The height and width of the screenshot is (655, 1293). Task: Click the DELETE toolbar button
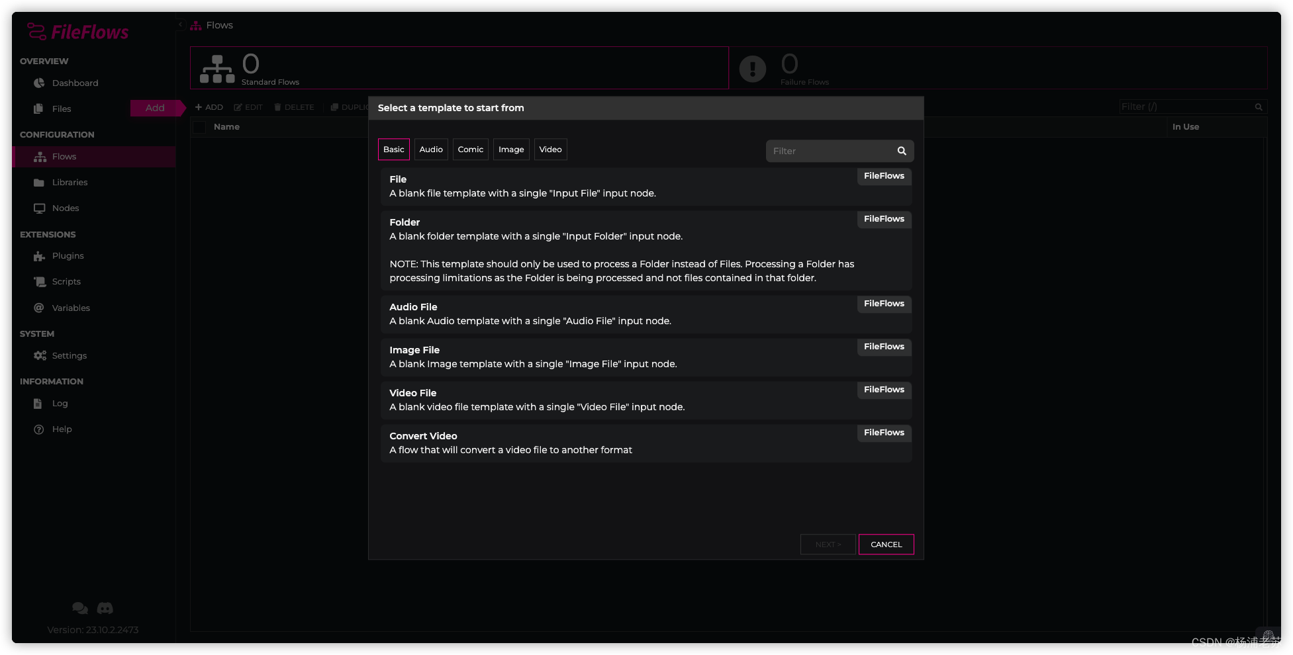(295, 107)
